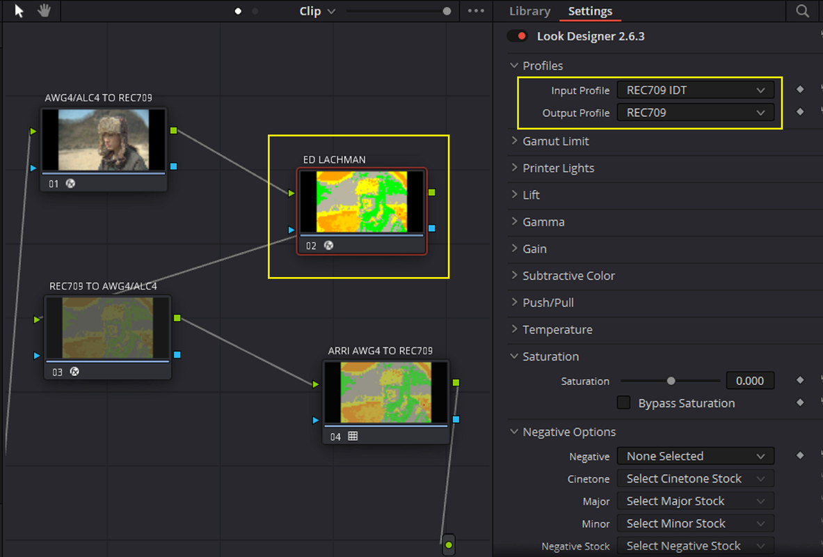Open the Select Major Stock dropdown

696,501
